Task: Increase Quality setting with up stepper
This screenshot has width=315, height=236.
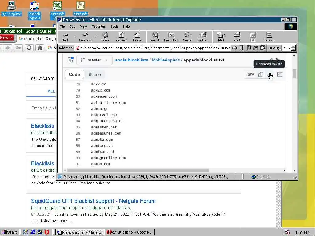Action: [x=293, y=47]
